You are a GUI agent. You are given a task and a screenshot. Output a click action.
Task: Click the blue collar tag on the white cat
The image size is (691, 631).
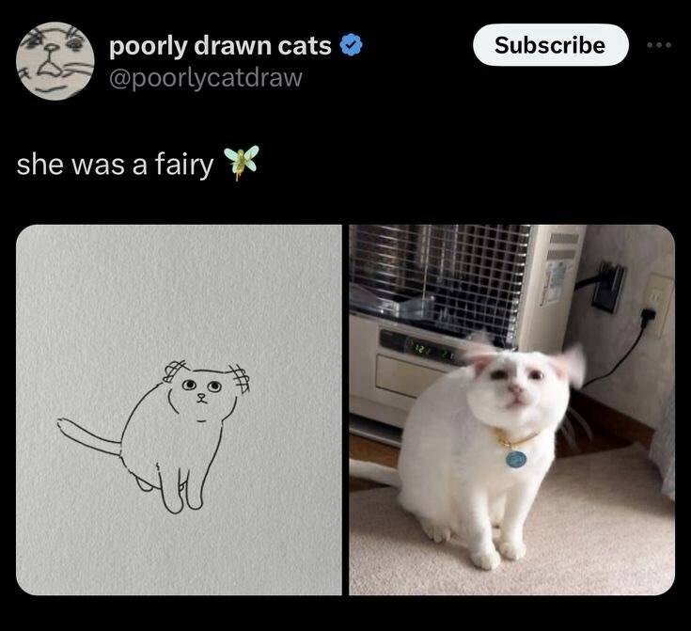point(516,459)
